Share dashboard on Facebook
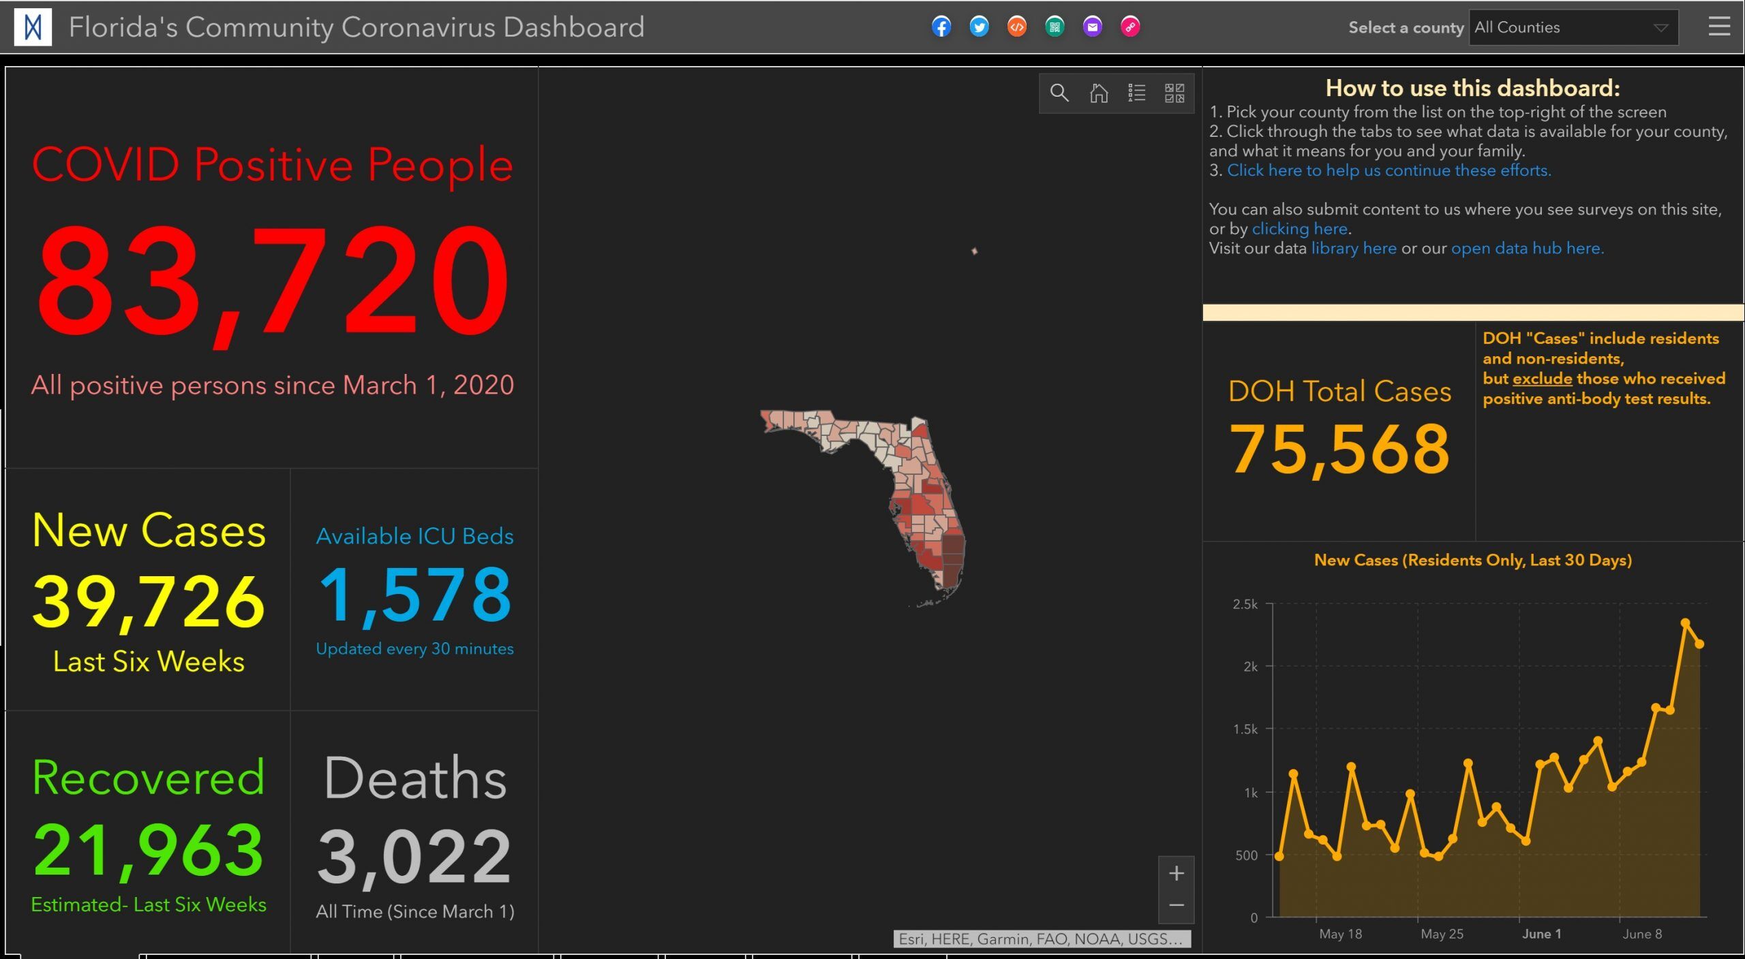The width and height of the screenshot is (1745, 959). tap(941, 27)
